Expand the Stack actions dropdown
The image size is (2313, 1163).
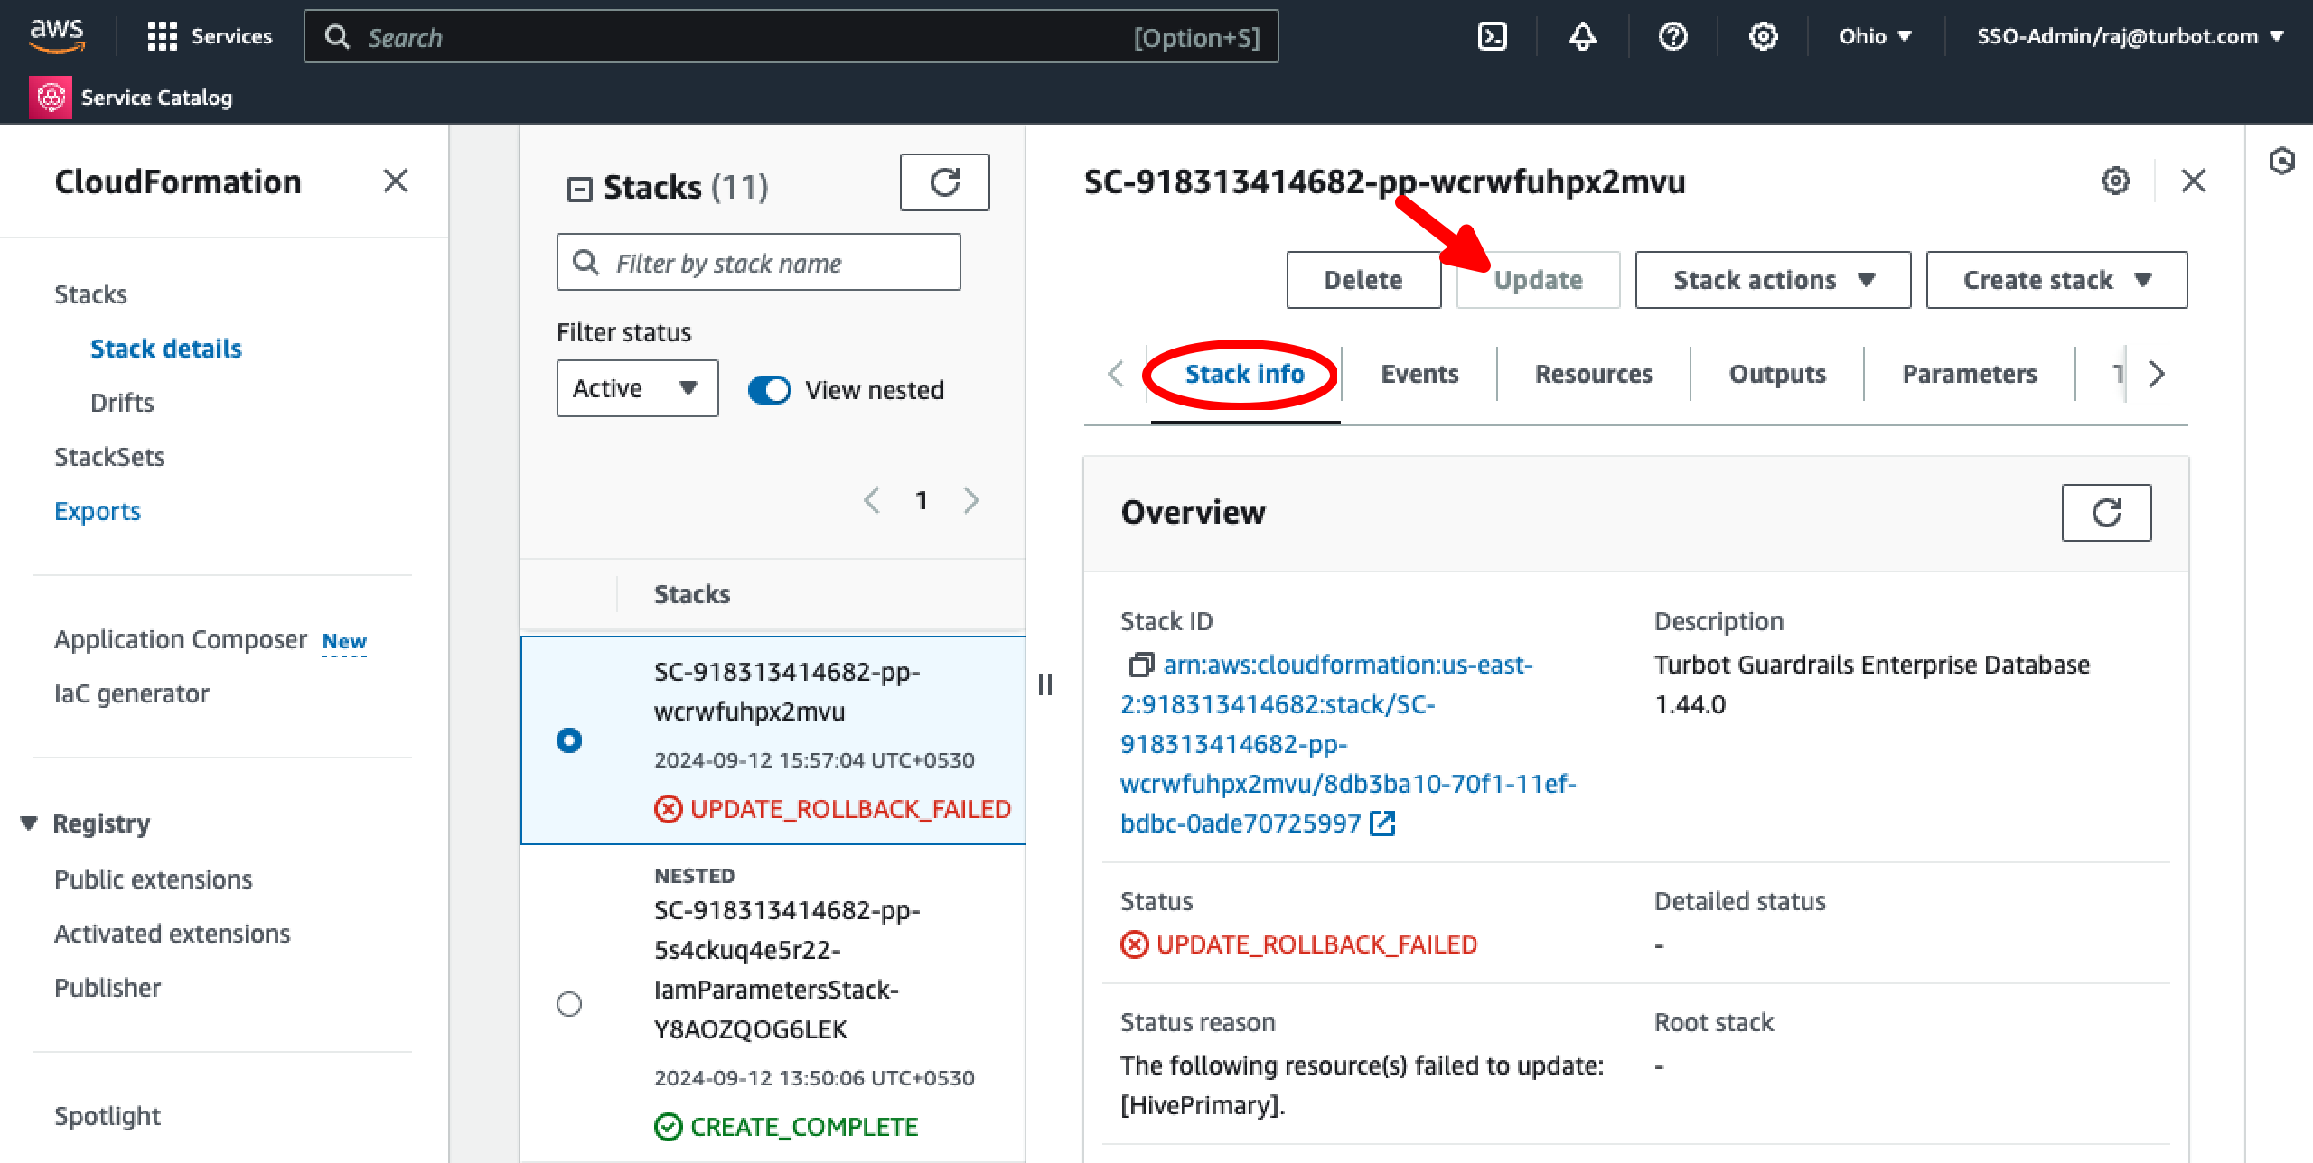(x=1773, y=280)
